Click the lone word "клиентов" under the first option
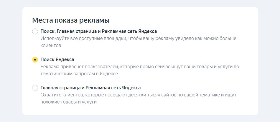Viewport: 280px width, 122px height. coord(50,46)
